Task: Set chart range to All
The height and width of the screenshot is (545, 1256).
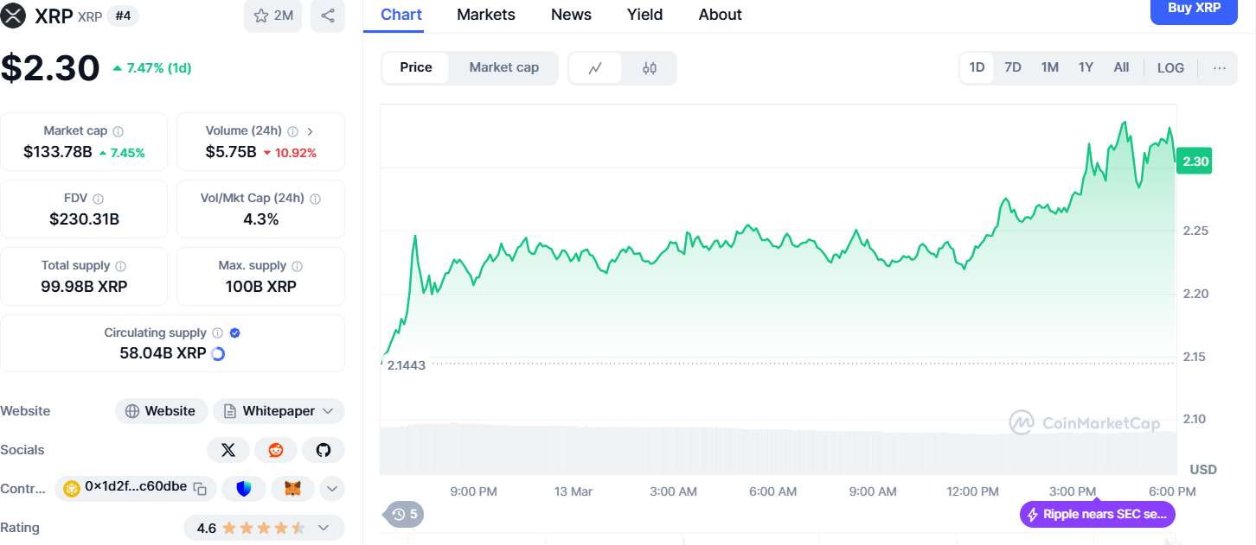Action: point(1121,67)
